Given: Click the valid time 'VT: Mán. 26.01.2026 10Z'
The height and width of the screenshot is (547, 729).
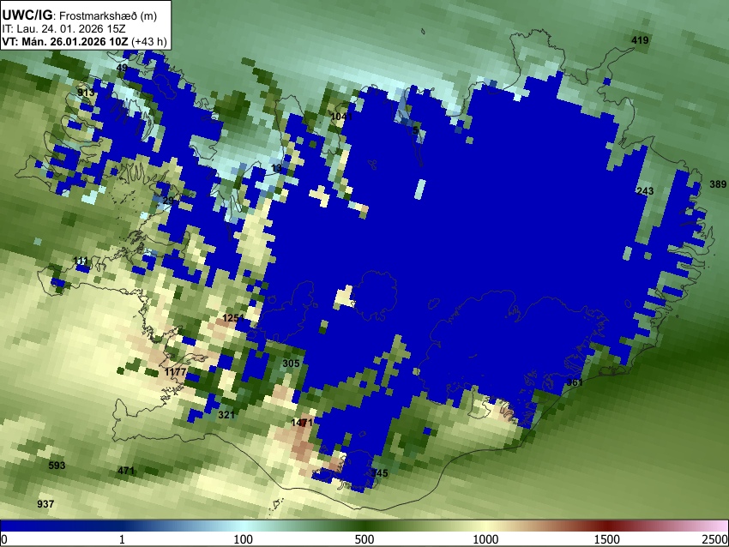Looking at the screenshot, I should (64, 41).
